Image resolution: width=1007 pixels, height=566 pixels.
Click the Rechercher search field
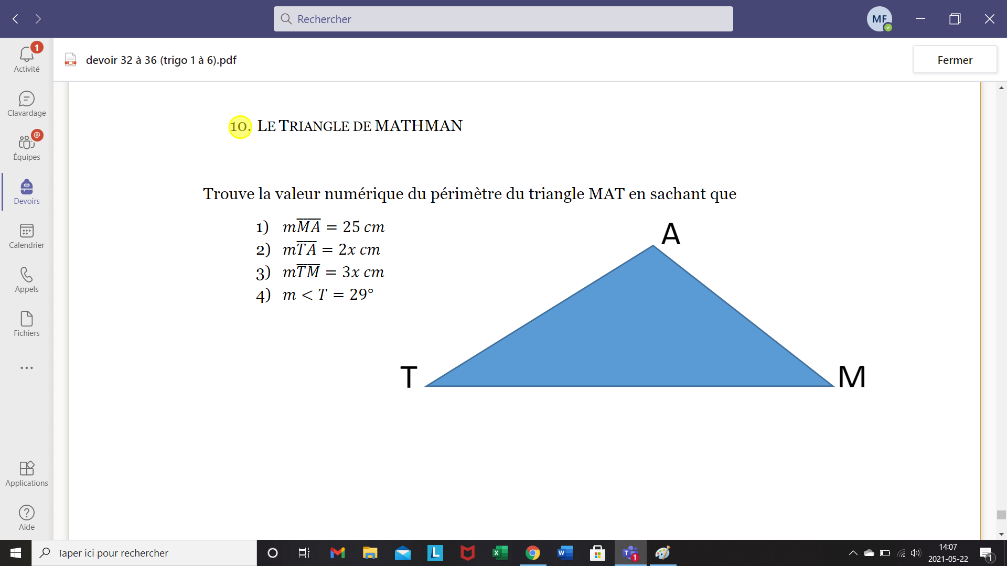tap(504, 19)
